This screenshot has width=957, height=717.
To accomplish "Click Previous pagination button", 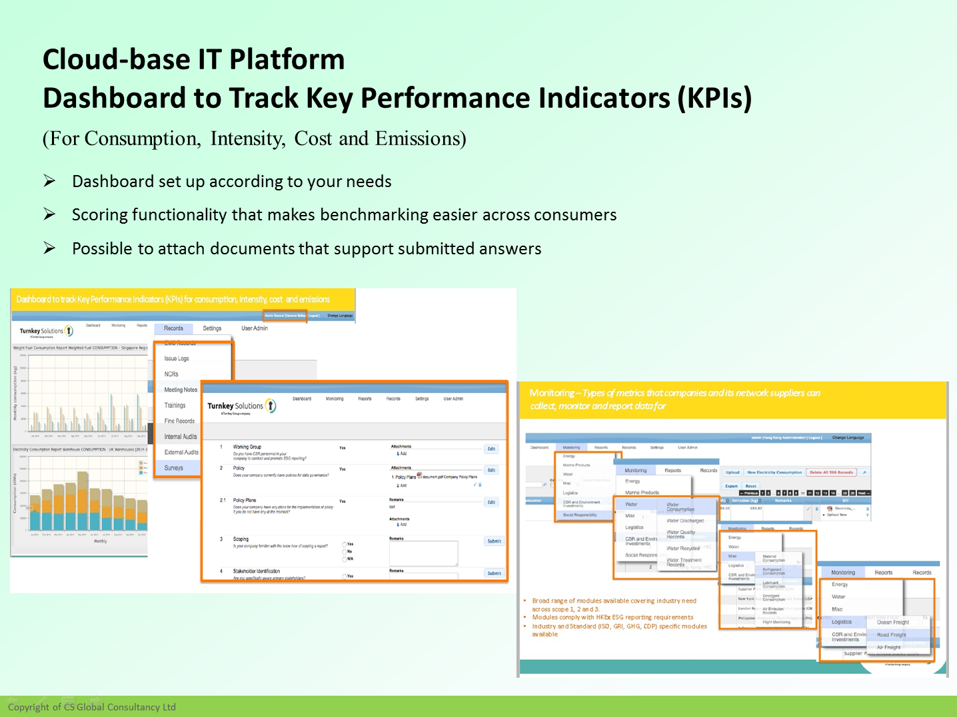I will [749, 493].
